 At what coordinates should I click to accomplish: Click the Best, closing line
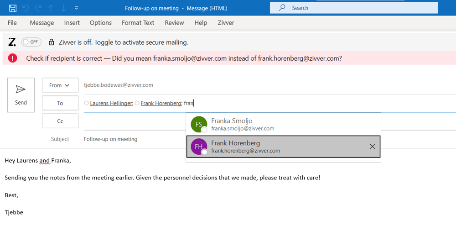pos(12,195)
